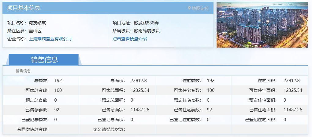The height and width of the screenshot is (137, 312).
Task: Click the 已登记住宅套数 label
Action: (186, 120)
